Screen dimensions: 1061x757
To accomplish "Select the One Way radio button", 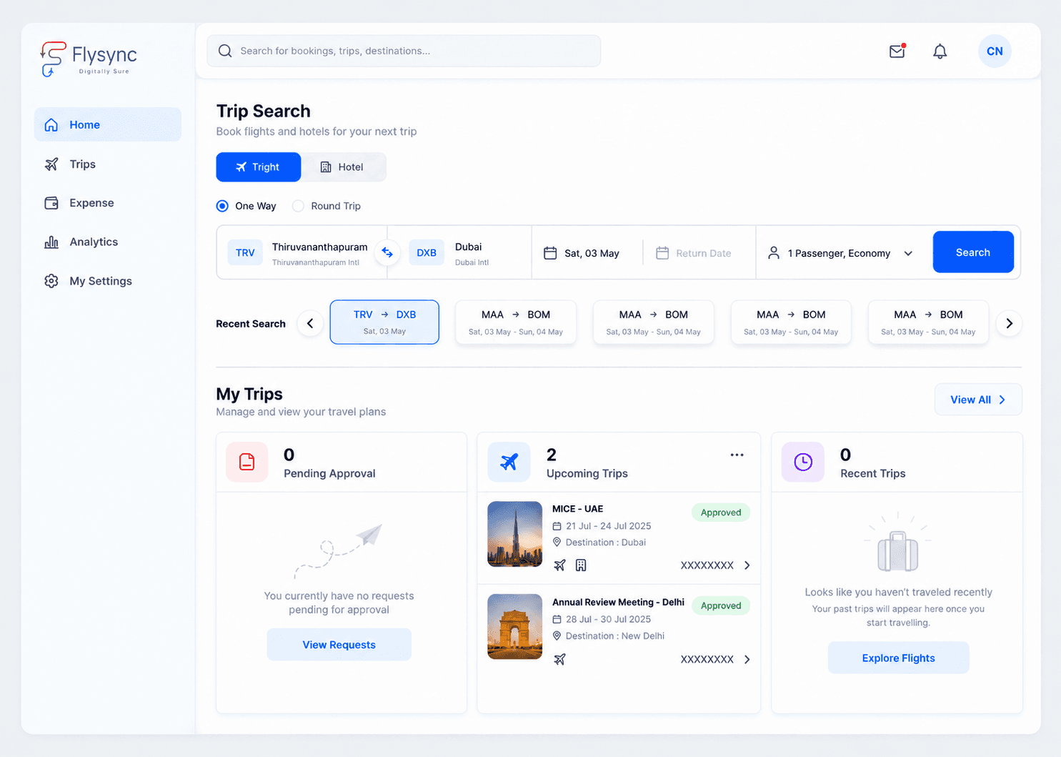I will [x=222, y=206].
